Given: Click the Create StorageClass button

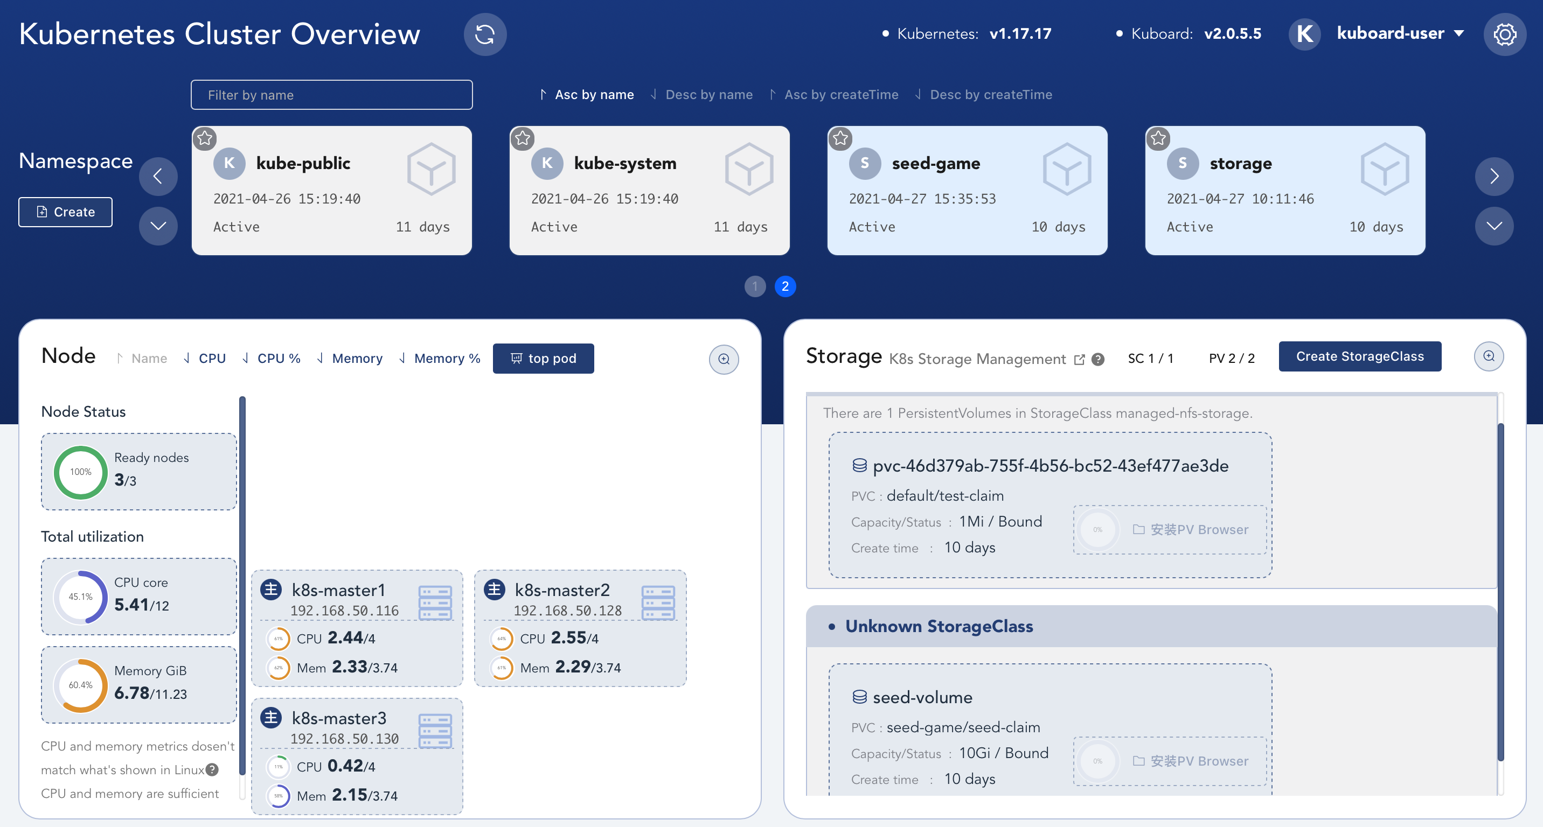Looking at the screenshot, I should [x=1360, y=356].
